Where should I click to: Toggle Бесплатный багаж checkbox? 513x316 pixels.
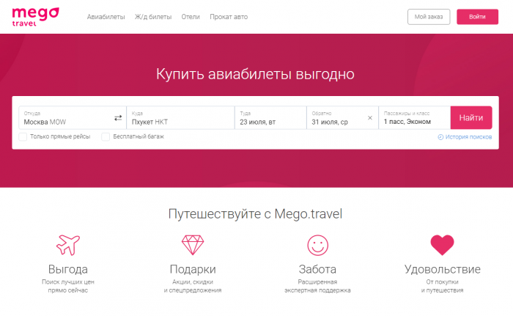pyautogui.click(x=106, y=136)
